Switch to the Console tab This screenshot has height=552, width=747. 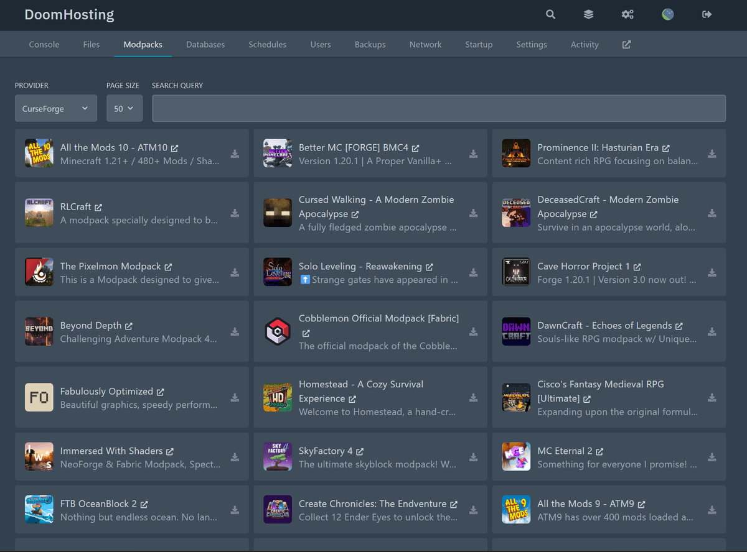tap(44, 44)
